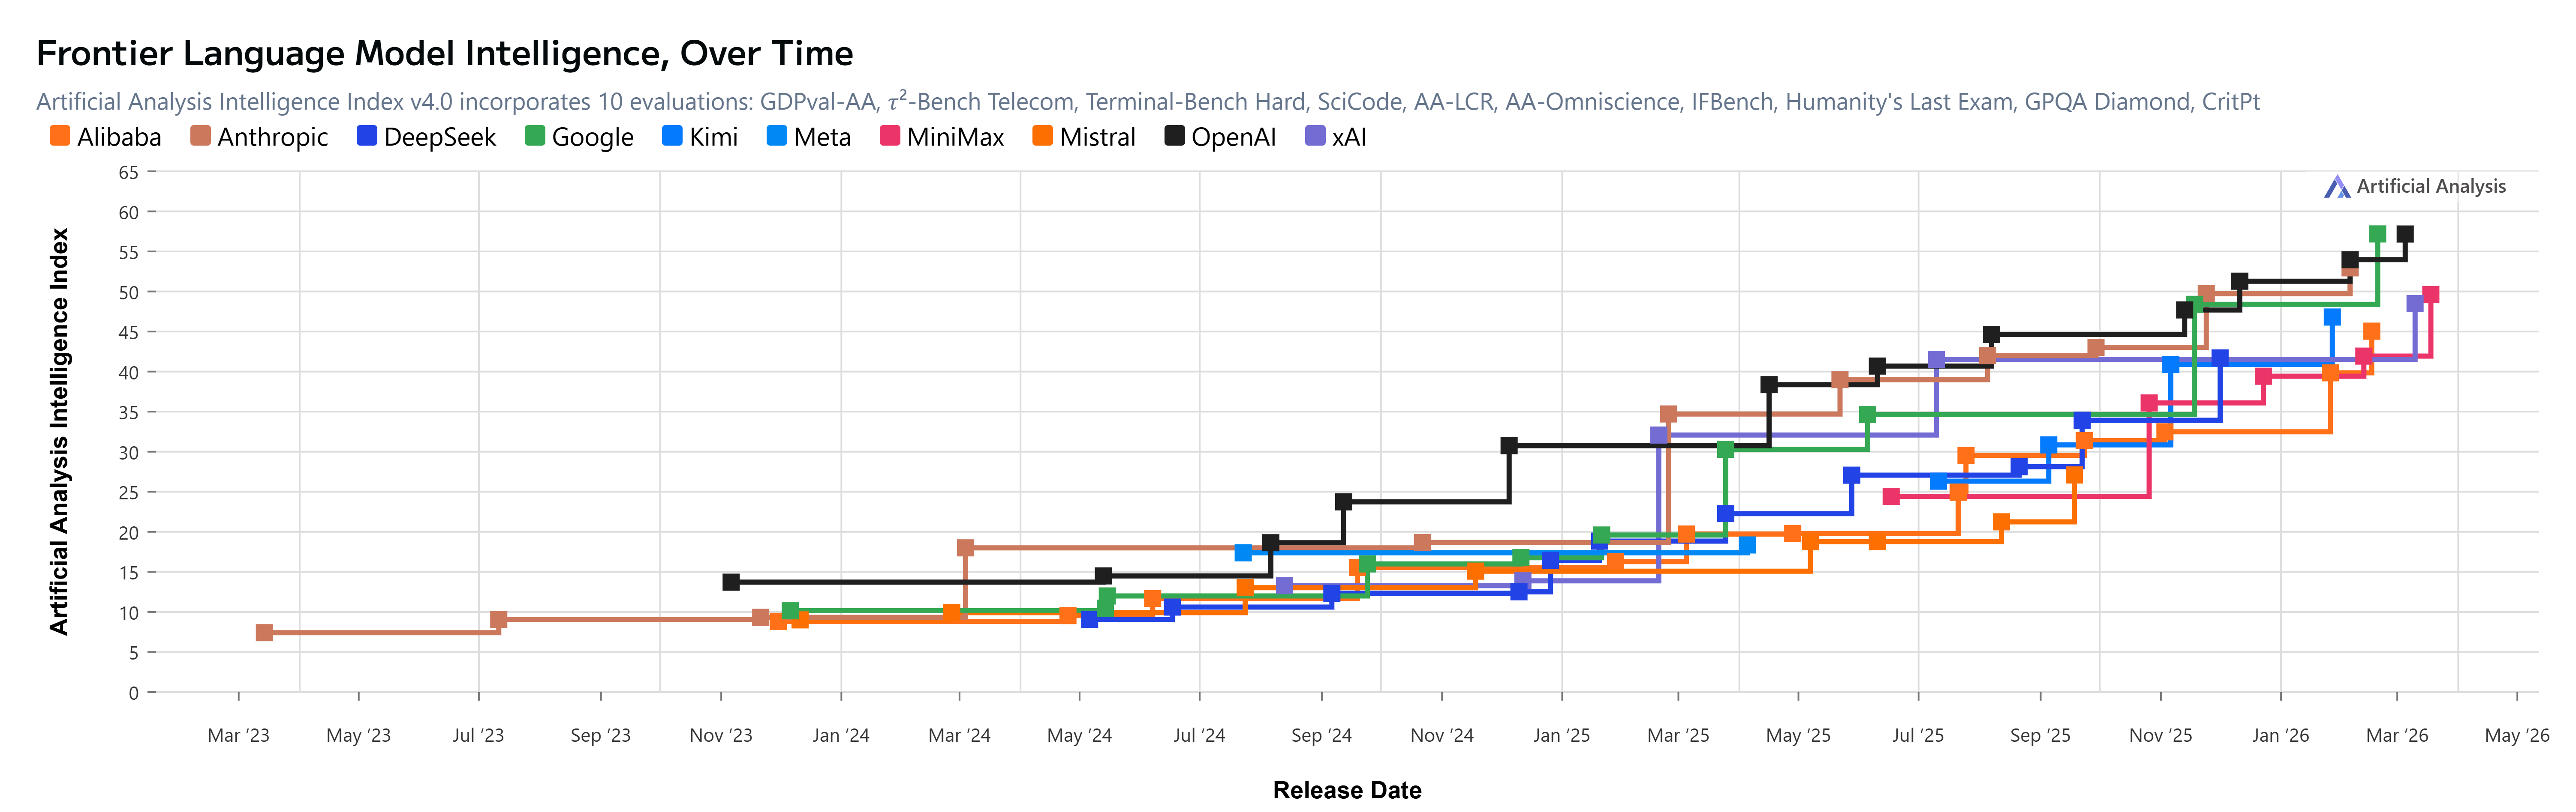Click the DeepSeek legend color square
Viewport: 2576px width, 812px height.
coord(366,136)
